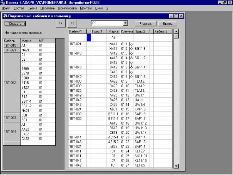The image size is (233, 175).
Task: Click the jumper symbol at terminal 01:8
Action: pos(131,77)
